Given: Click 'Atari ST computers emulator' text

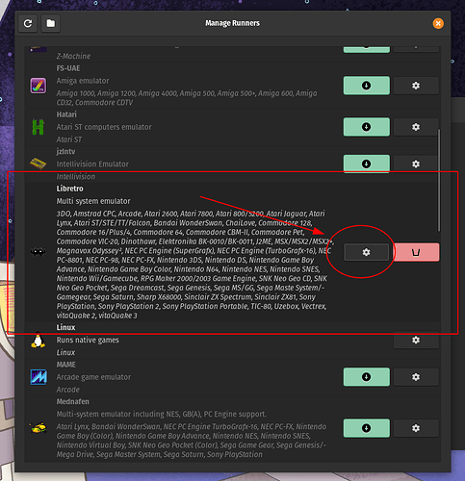Looking at the screenshot, I should pyautogui.click(x=104, y=127).
